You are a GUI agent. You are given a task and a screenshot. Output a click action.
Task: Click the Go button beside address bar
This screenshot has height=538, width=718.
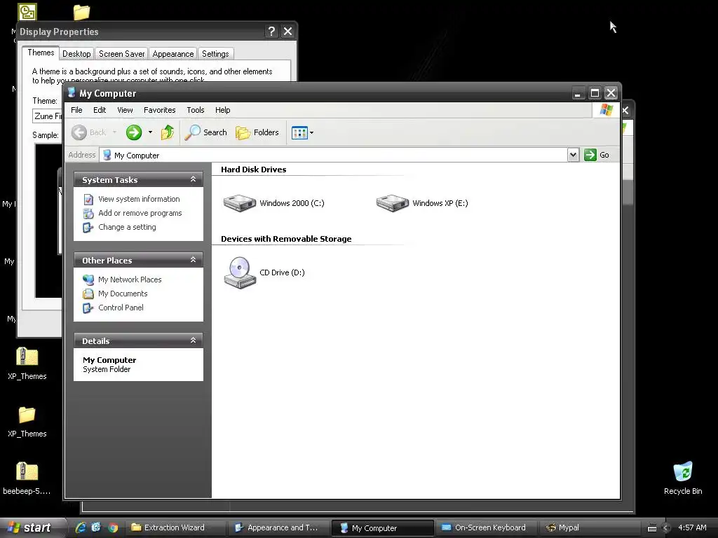[597, 155]
